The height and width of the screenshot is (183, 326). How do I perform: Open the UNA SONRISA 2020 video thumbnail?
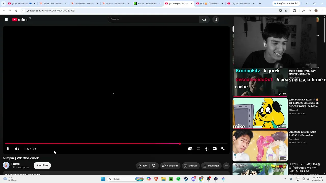click(260, 114)
